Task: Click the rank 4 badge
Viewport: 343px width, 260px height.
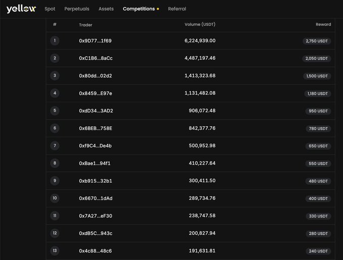Action: [54, 93]
